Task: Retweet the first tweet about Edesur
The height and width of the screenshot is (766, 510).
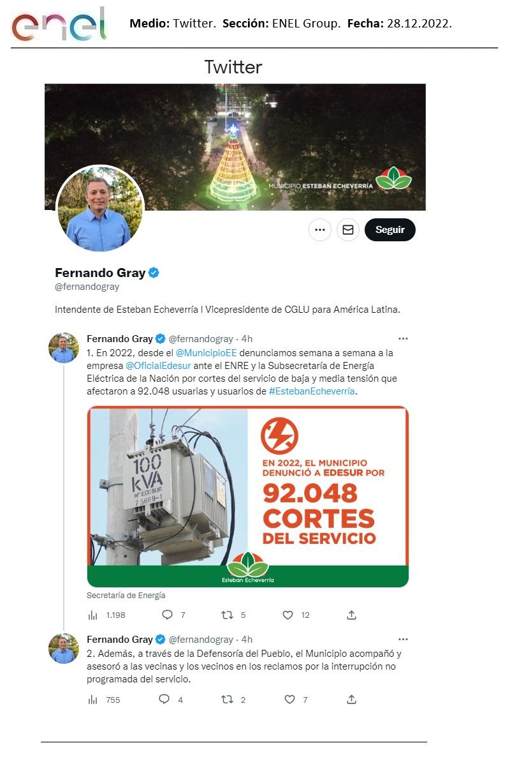Action: pyautogui.click(x=227, y=615)
